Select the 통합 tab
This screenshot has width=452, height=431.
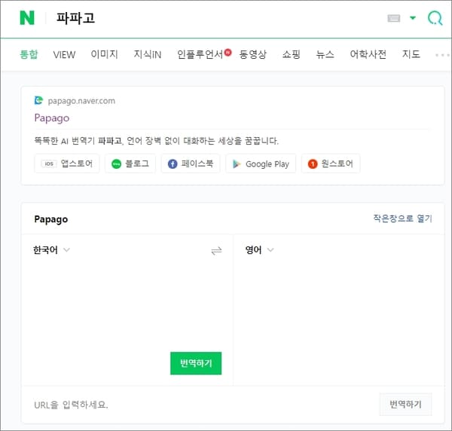[29, 54]
